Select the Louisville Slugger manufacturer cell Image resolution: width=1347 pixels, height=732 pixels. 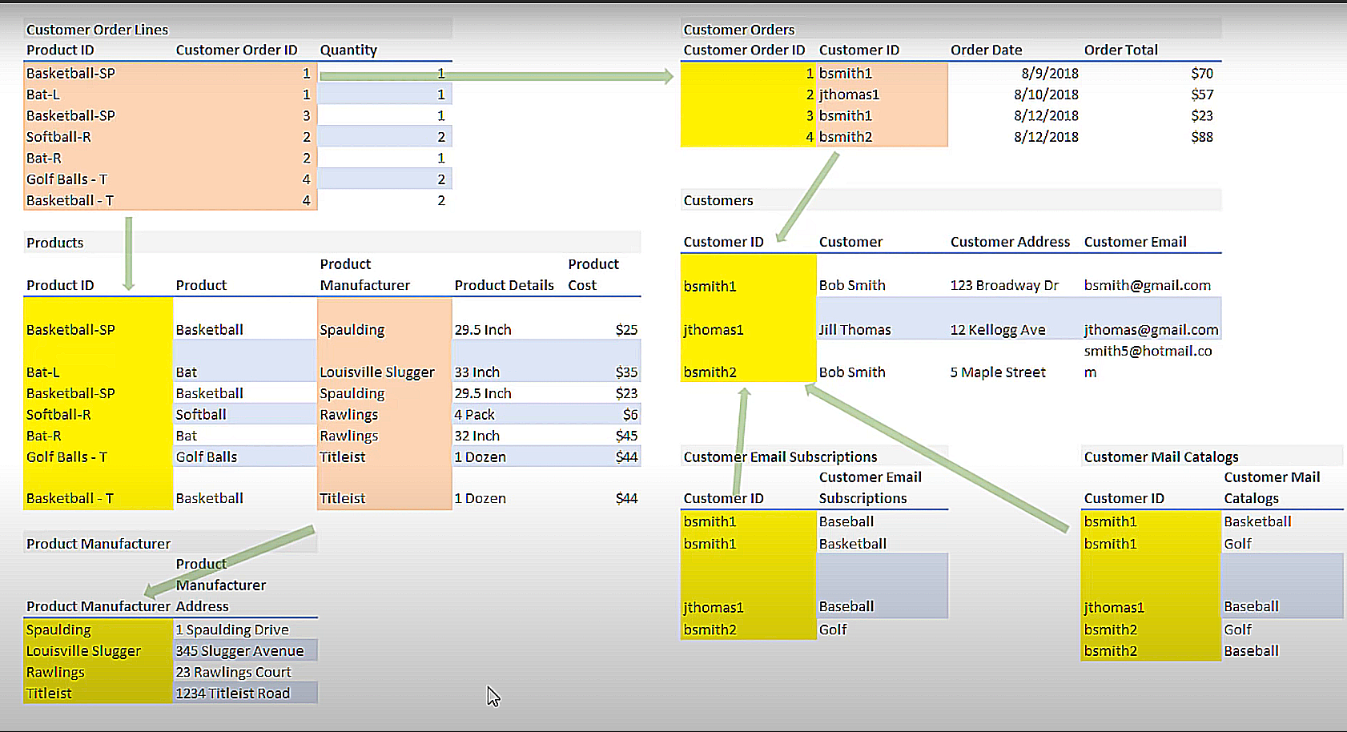[x=376, y=372]
